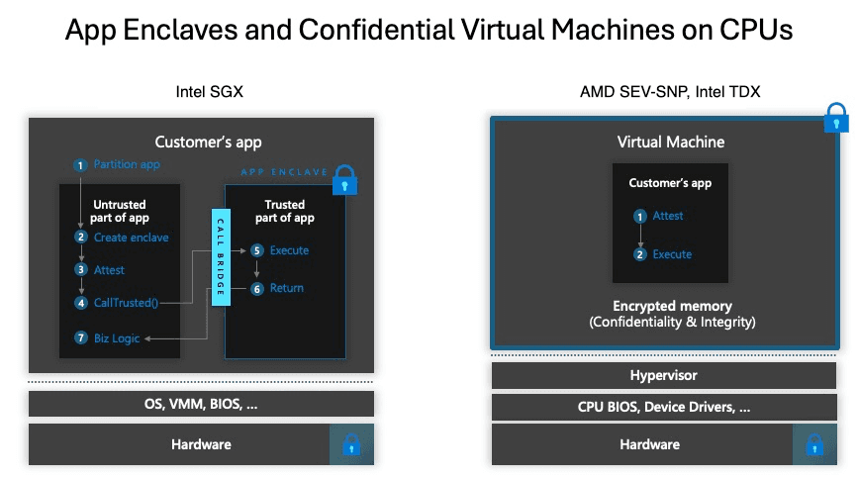Viewport: 859px width, 478px height.
Task: Click the CPU BIOS, Device Drivers bar
Action: click(x=664, y=408)
